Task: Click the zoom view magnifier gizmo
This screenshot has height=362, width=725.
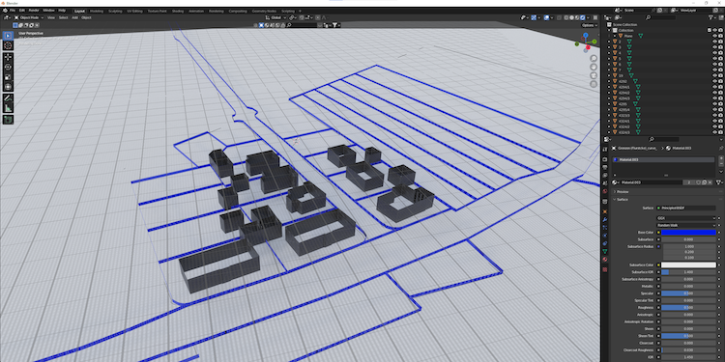Action: pyautogui.click(x=594, y=59)
